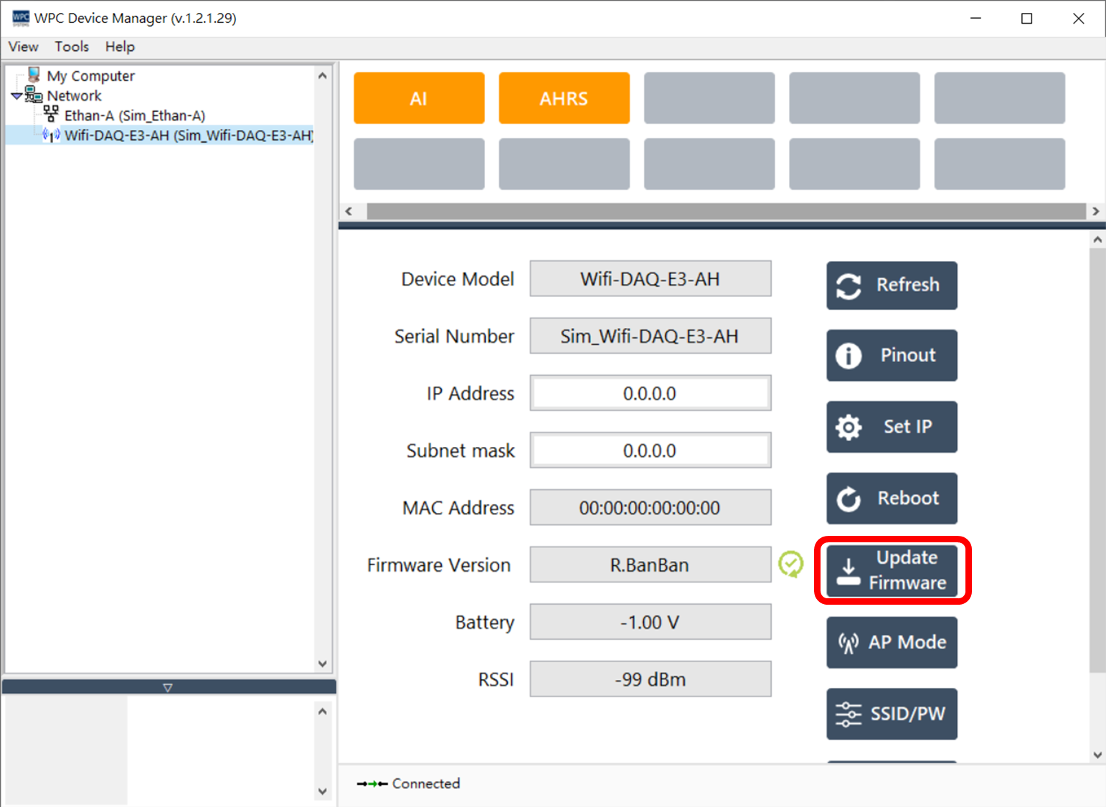Click the Subnet mask field
Screen dimensions: 1106x807
[x=650, y=450]
